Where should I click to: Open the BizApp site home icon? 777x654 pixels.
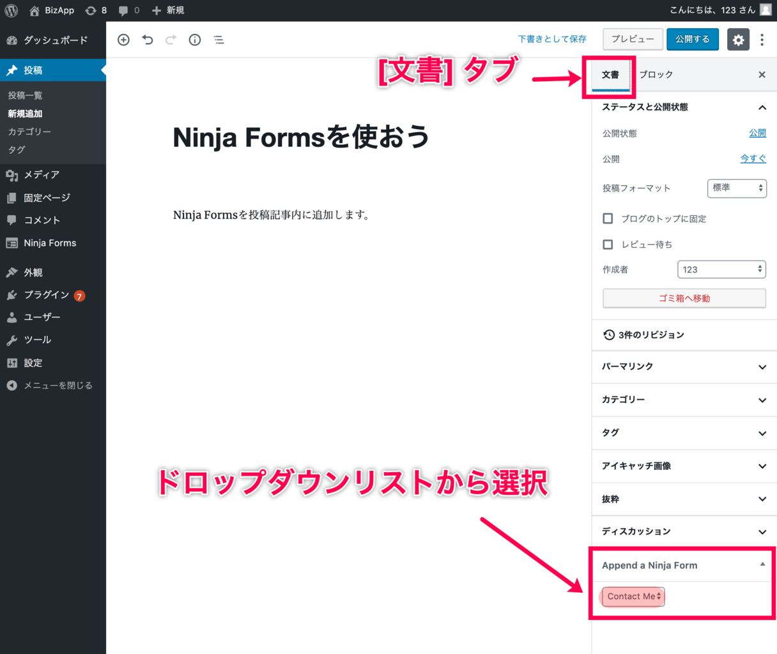[35, 10]
